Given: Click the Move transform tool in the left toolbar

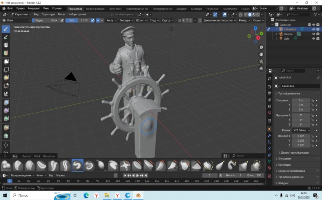Looking at the screenshot, I should pos(6,145).
